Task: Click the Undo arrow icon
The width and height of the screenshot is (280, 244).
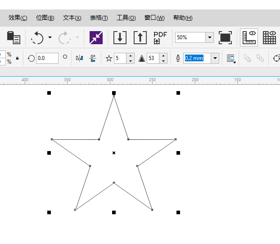Action: [37, 37]
